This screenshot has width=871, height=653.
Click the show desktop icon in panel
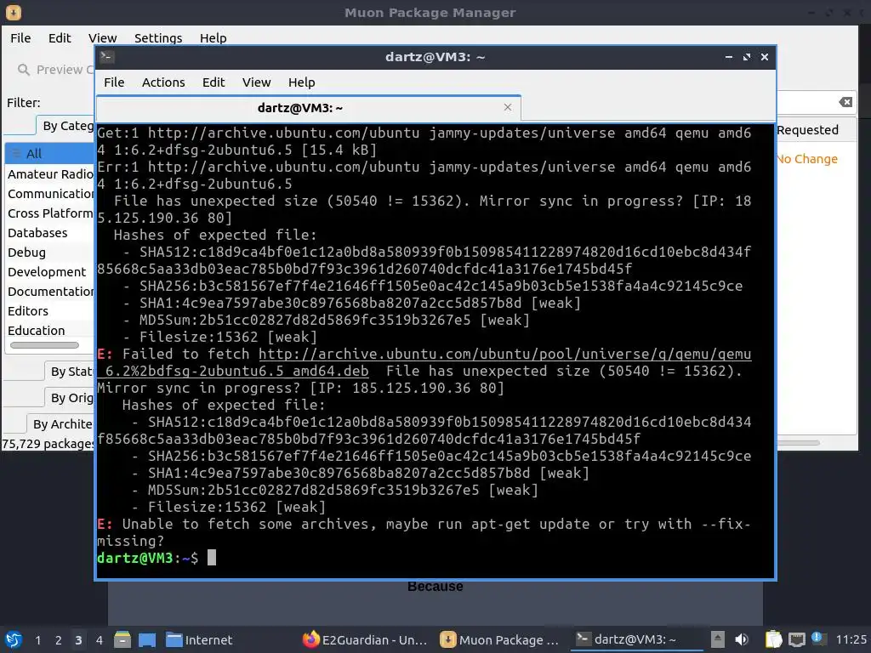click(x=147, y=639)
